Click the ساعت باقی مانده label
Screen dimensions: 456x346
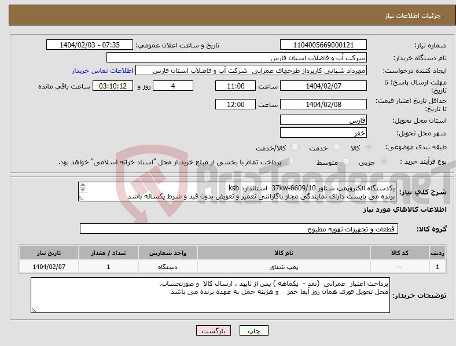(x=64, y=86)
